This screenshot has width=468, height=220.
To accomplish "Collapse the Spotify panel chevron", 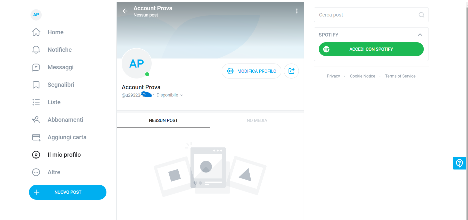I will pyautogui.click(x=420, y=35).
